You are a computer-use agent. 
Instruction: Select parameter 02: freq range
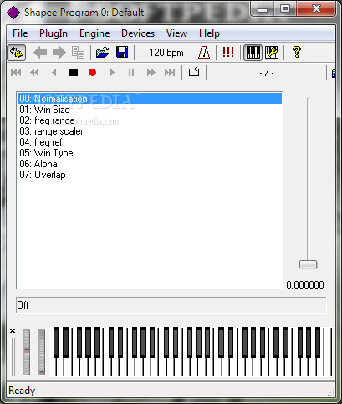point(150,120)
